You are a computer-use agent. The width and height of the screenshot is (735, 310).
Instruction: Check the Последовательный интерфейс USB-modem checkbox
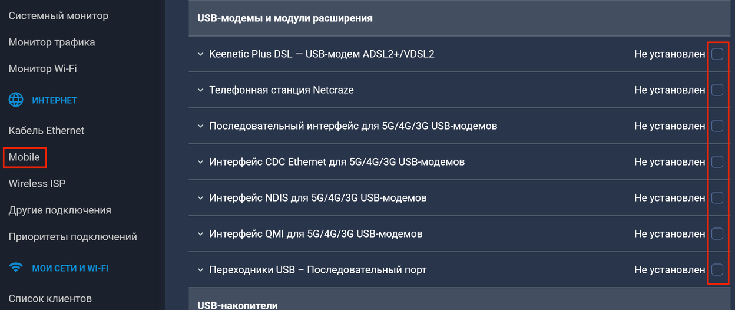coord(717,126)
